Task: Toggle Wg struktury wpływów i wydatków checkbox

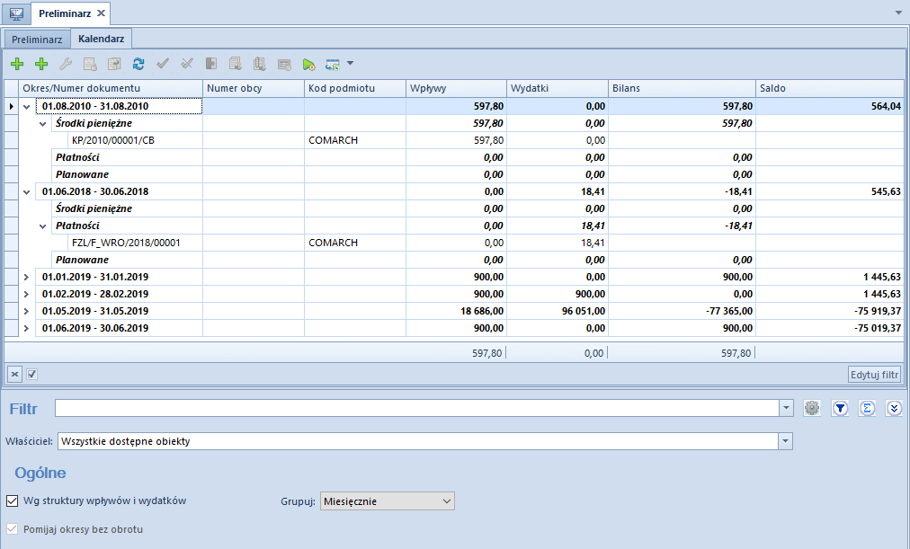Action: pyautogui.click(x=12, y=500)
